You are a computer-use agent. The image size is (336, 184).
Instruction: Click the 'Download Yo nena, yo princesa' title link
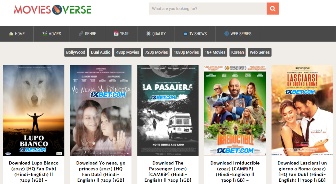coord(101,171)
